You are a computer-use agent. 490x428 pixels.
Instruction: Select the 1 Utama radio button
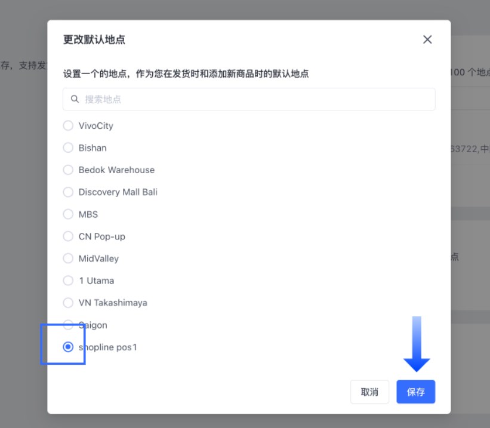[x=68, y=281]
